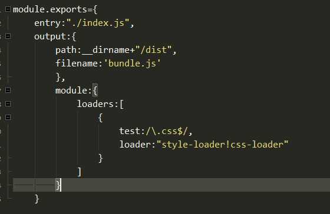Collapse the module:{ fold marker
Viewport: 330px width, 214px height.
(8, 90)
